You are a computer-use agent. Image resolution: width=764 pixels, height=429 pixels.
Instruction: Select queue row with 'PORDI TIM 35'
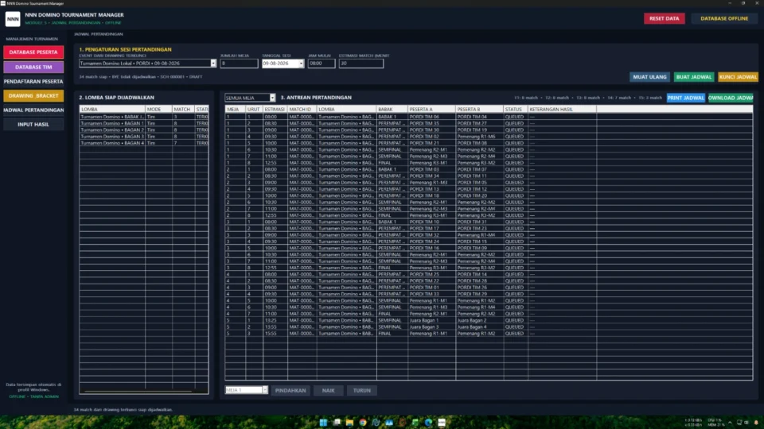pos(489,124)
